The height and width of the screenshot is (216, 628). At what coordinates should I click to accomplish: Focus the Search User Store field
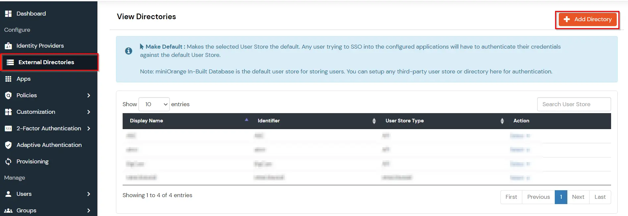pyautogui.click(x=574, y=104)
